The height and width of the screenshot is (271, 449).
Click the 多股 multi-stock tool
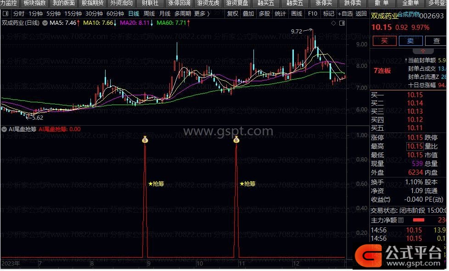coord(264,14)
